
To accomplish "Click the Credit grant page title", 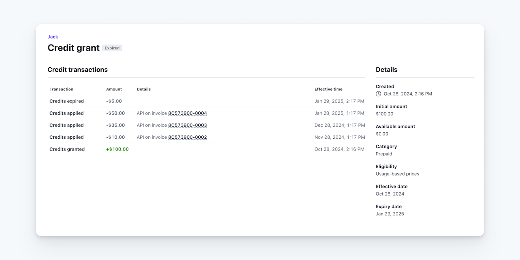I will (74, 48).
